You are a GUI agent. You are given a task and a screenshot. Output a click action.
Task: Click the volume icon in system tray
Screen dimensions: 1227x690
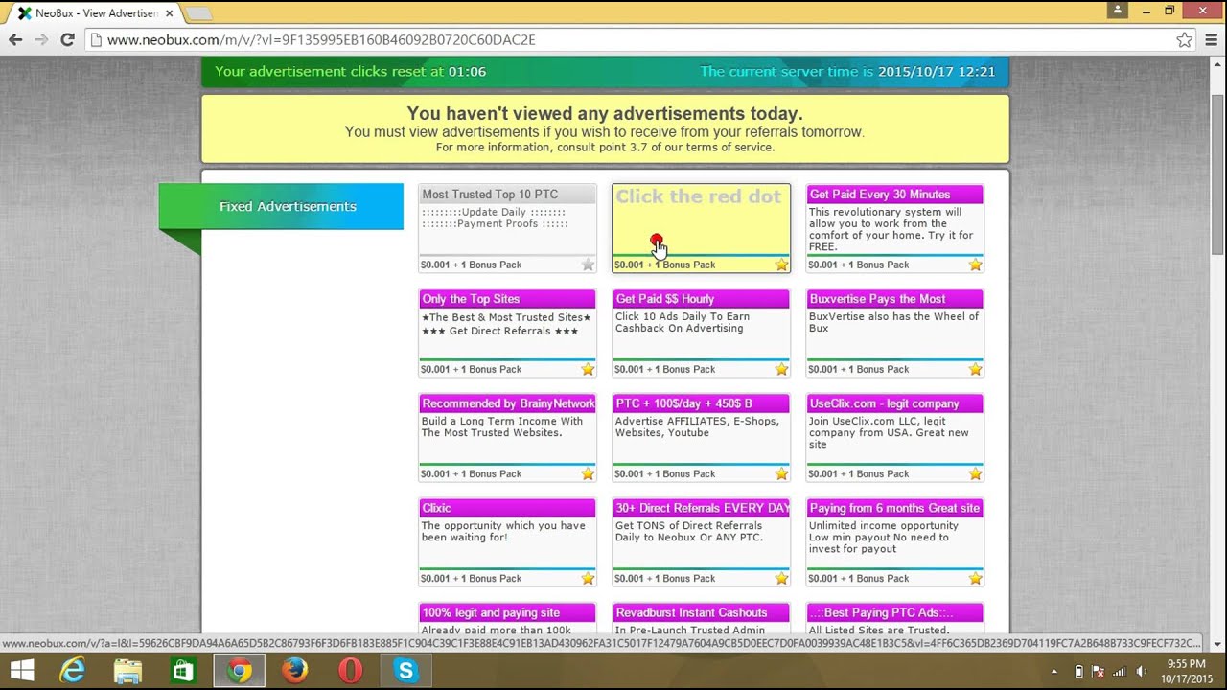tap(1140, 672)
